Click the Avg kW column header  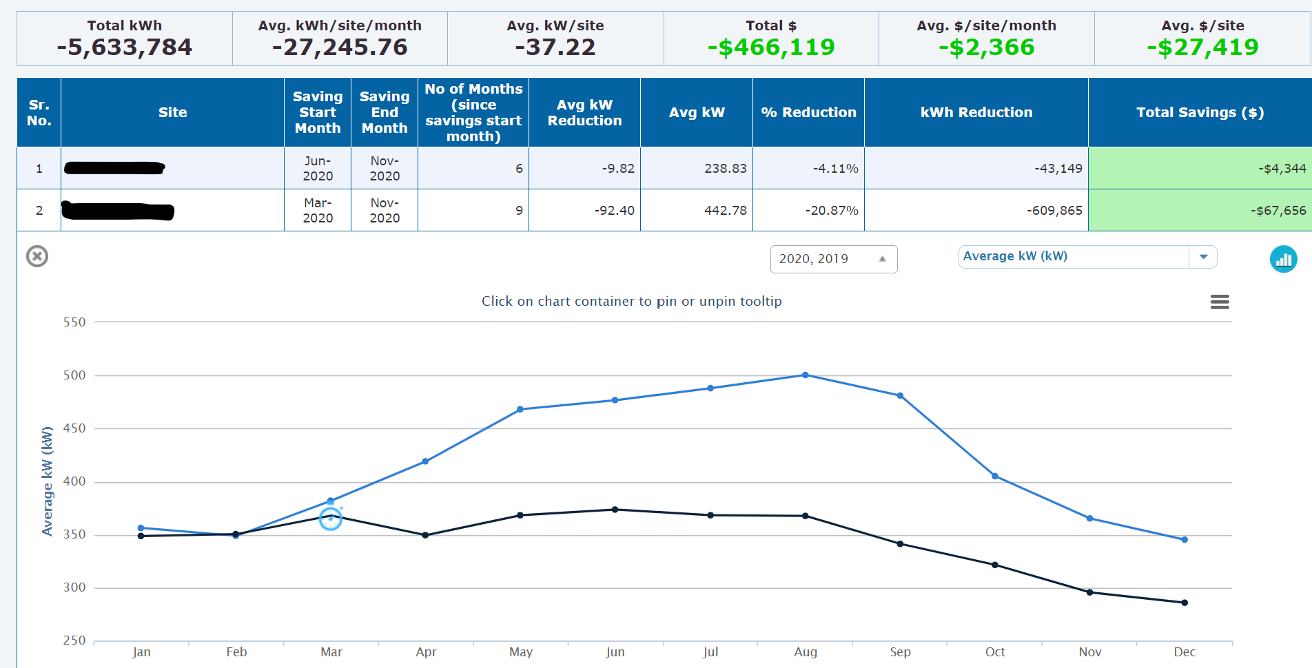tap(697, 112)
